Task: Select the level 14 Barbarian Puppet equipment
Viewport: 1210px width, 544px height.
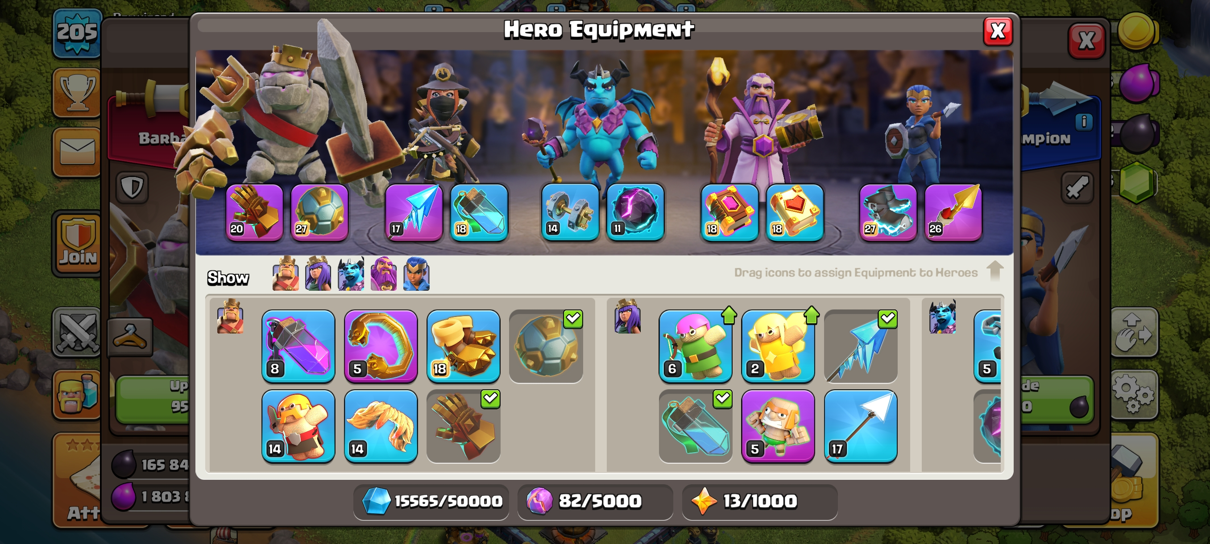Action: [x=298, y=426]
